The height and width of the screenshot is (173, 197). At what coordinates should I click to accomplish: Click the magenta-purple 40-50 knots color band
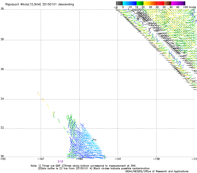pos(178,3)
